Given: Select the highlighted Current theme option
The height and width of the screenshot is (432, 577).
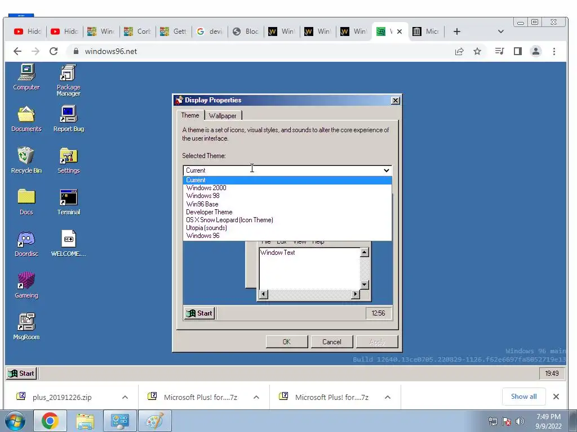Looking at the screenshot, I should [287, 180].
